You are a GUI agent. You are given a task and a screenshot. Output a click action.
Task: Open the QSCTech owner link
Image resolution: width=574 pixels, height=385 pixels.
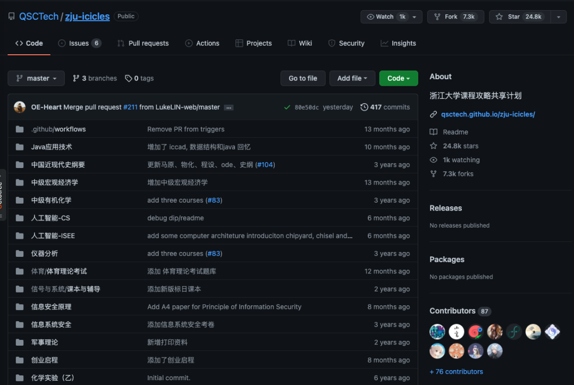(39, 16)
